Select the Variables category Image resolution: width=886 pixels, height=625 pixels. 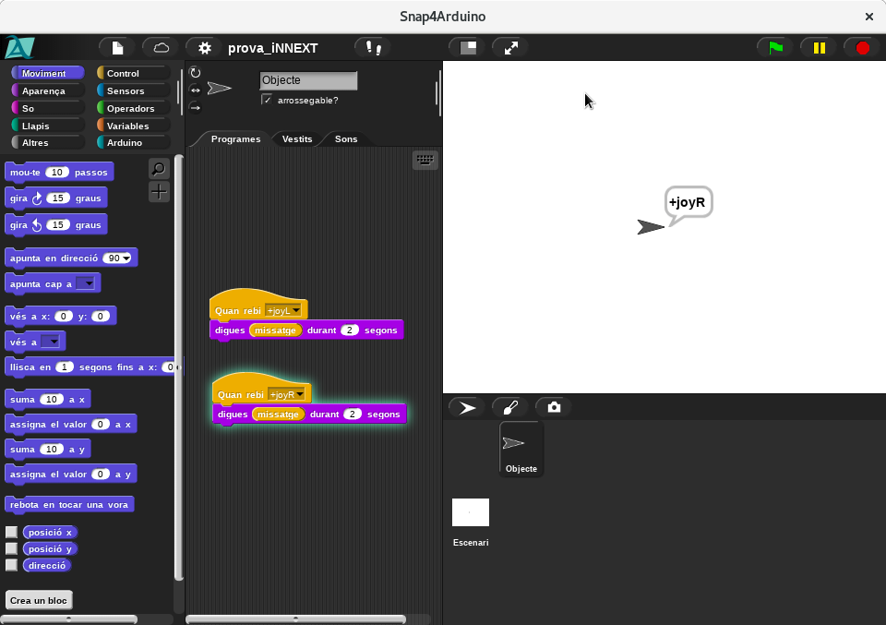click(133, 126)
